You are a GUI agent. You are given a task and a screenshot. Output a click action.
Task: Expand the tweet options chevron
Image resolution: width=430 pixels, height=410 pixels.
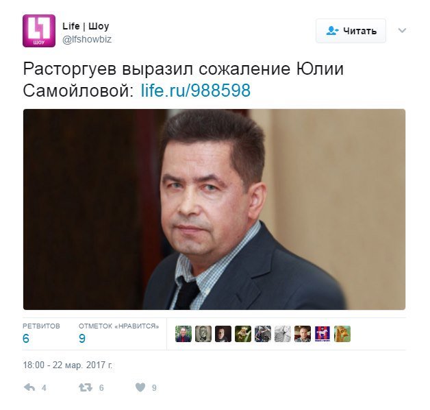402,30
